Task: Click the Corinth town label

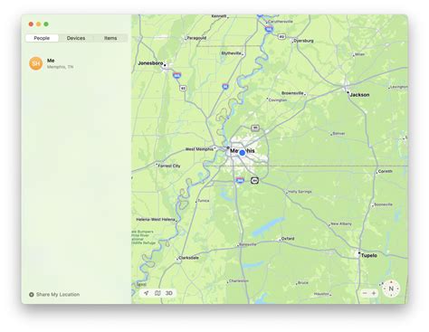Action: (x=386, y=171)
